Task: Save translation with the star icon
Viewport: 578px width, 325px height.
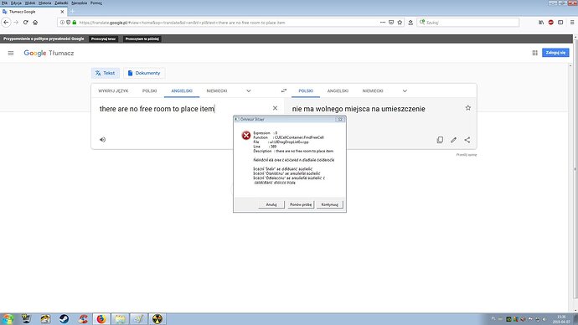Action: pos(467,108)
